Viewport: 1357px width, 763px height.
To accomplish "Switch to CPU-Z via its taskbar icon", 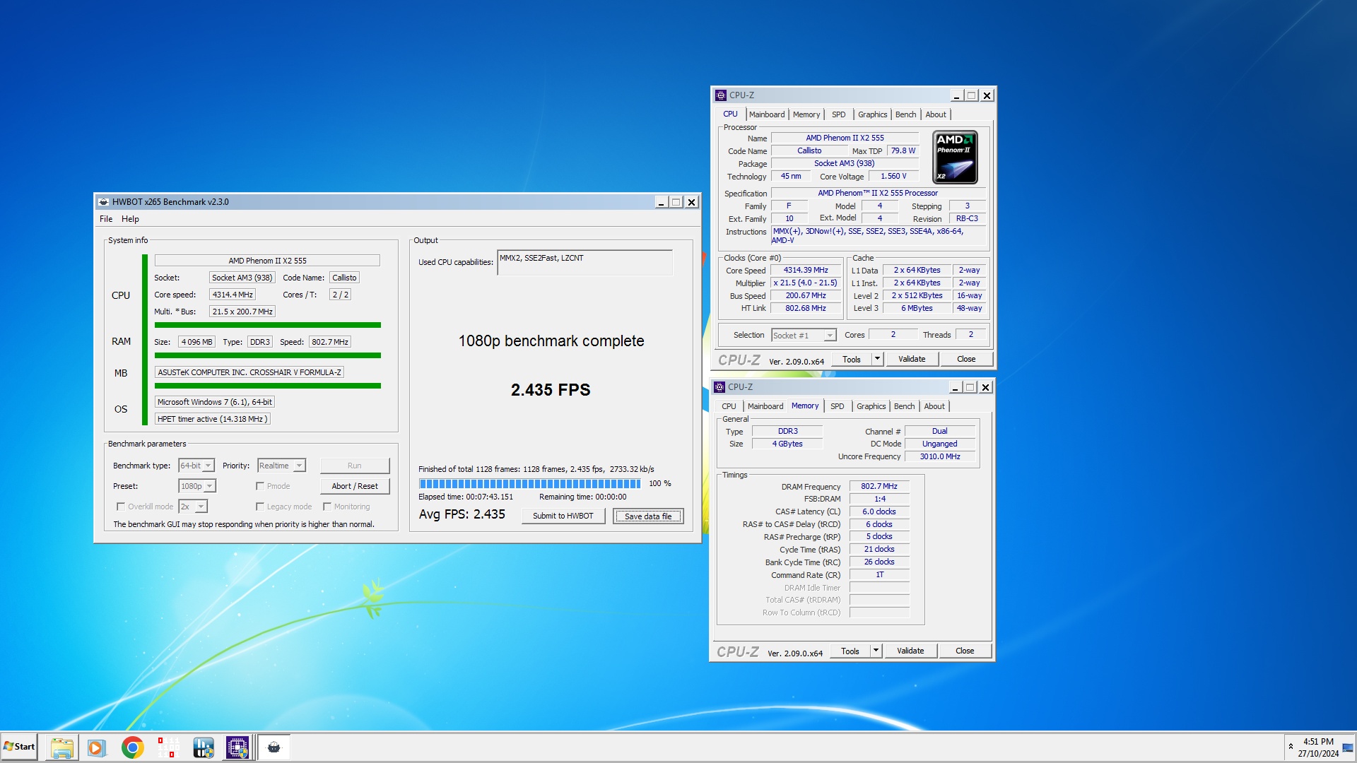I will pyautogui.click(x=237, y=747).
